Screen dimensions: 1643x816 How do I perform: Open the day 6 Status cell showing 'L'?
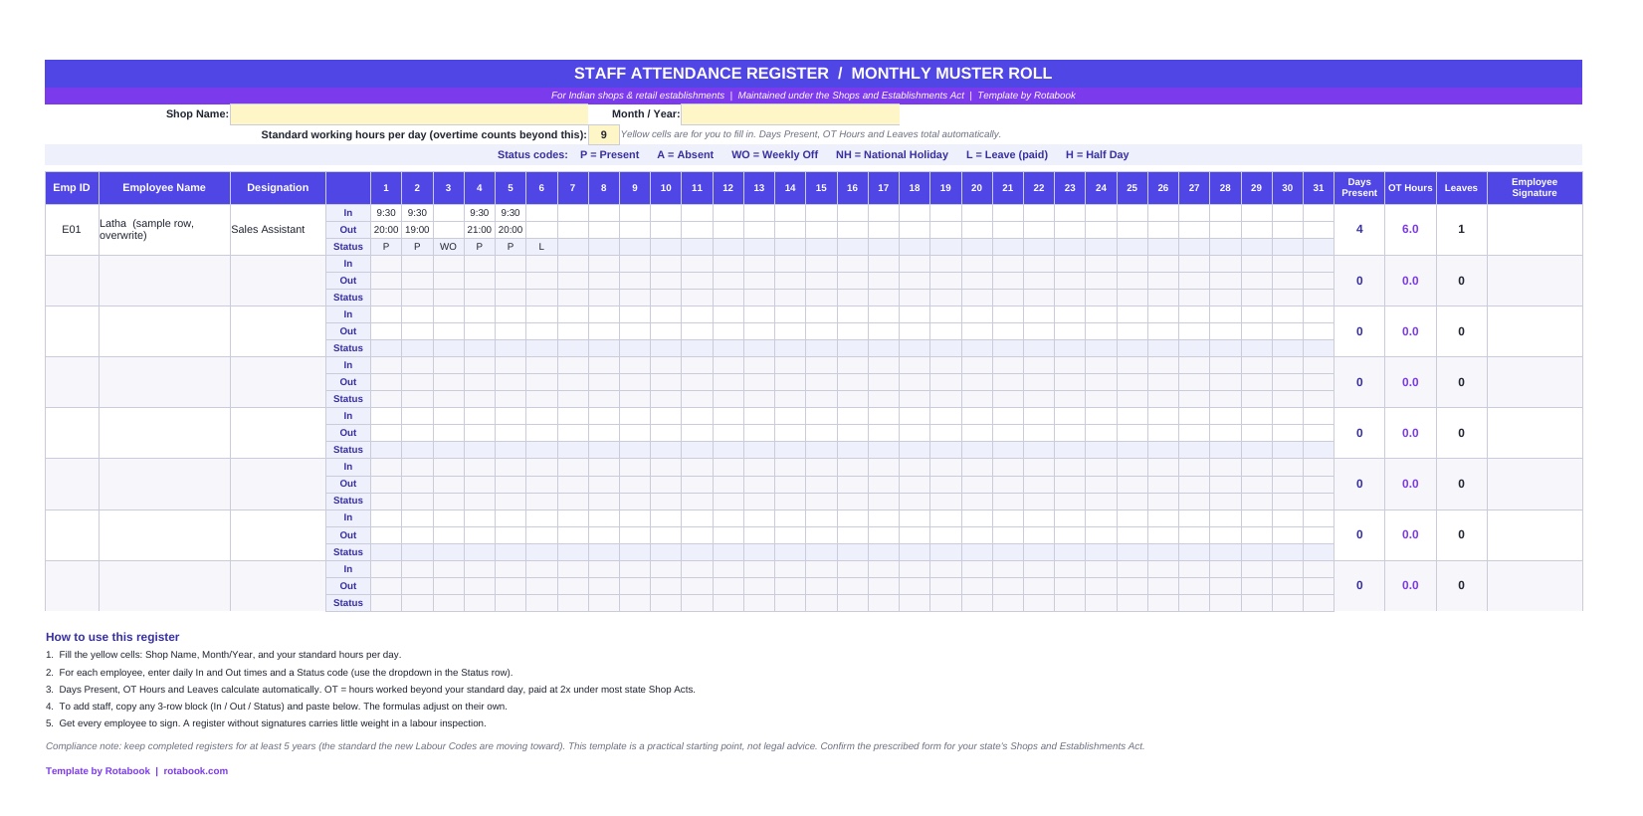tap(541, 247)
